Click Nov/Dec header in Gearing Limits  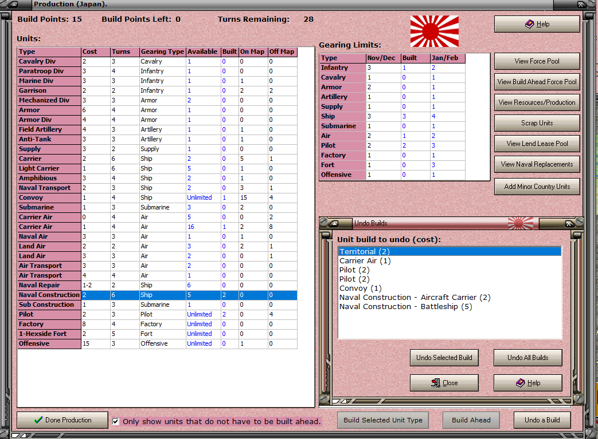[384, 58]
